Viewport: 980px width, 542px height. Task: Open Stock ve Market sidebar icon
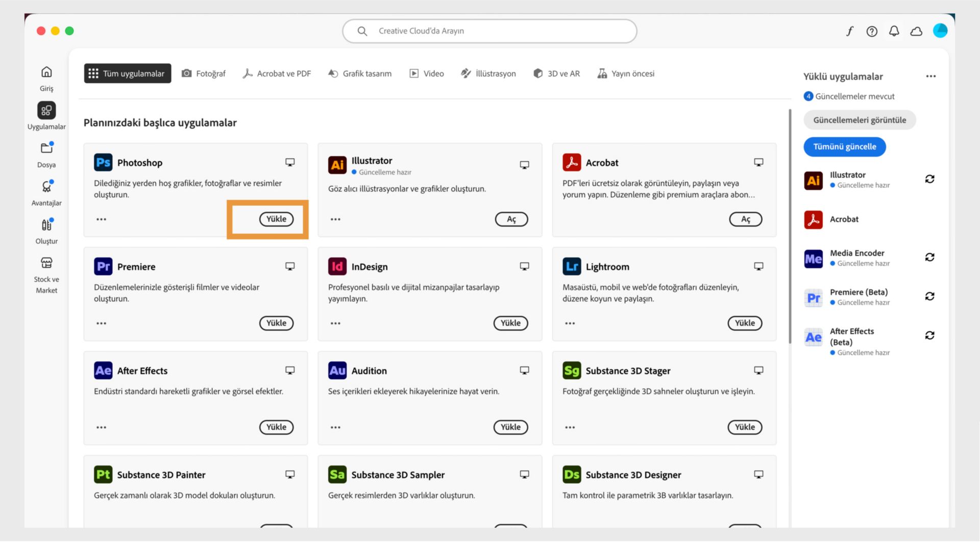(46, 263)
